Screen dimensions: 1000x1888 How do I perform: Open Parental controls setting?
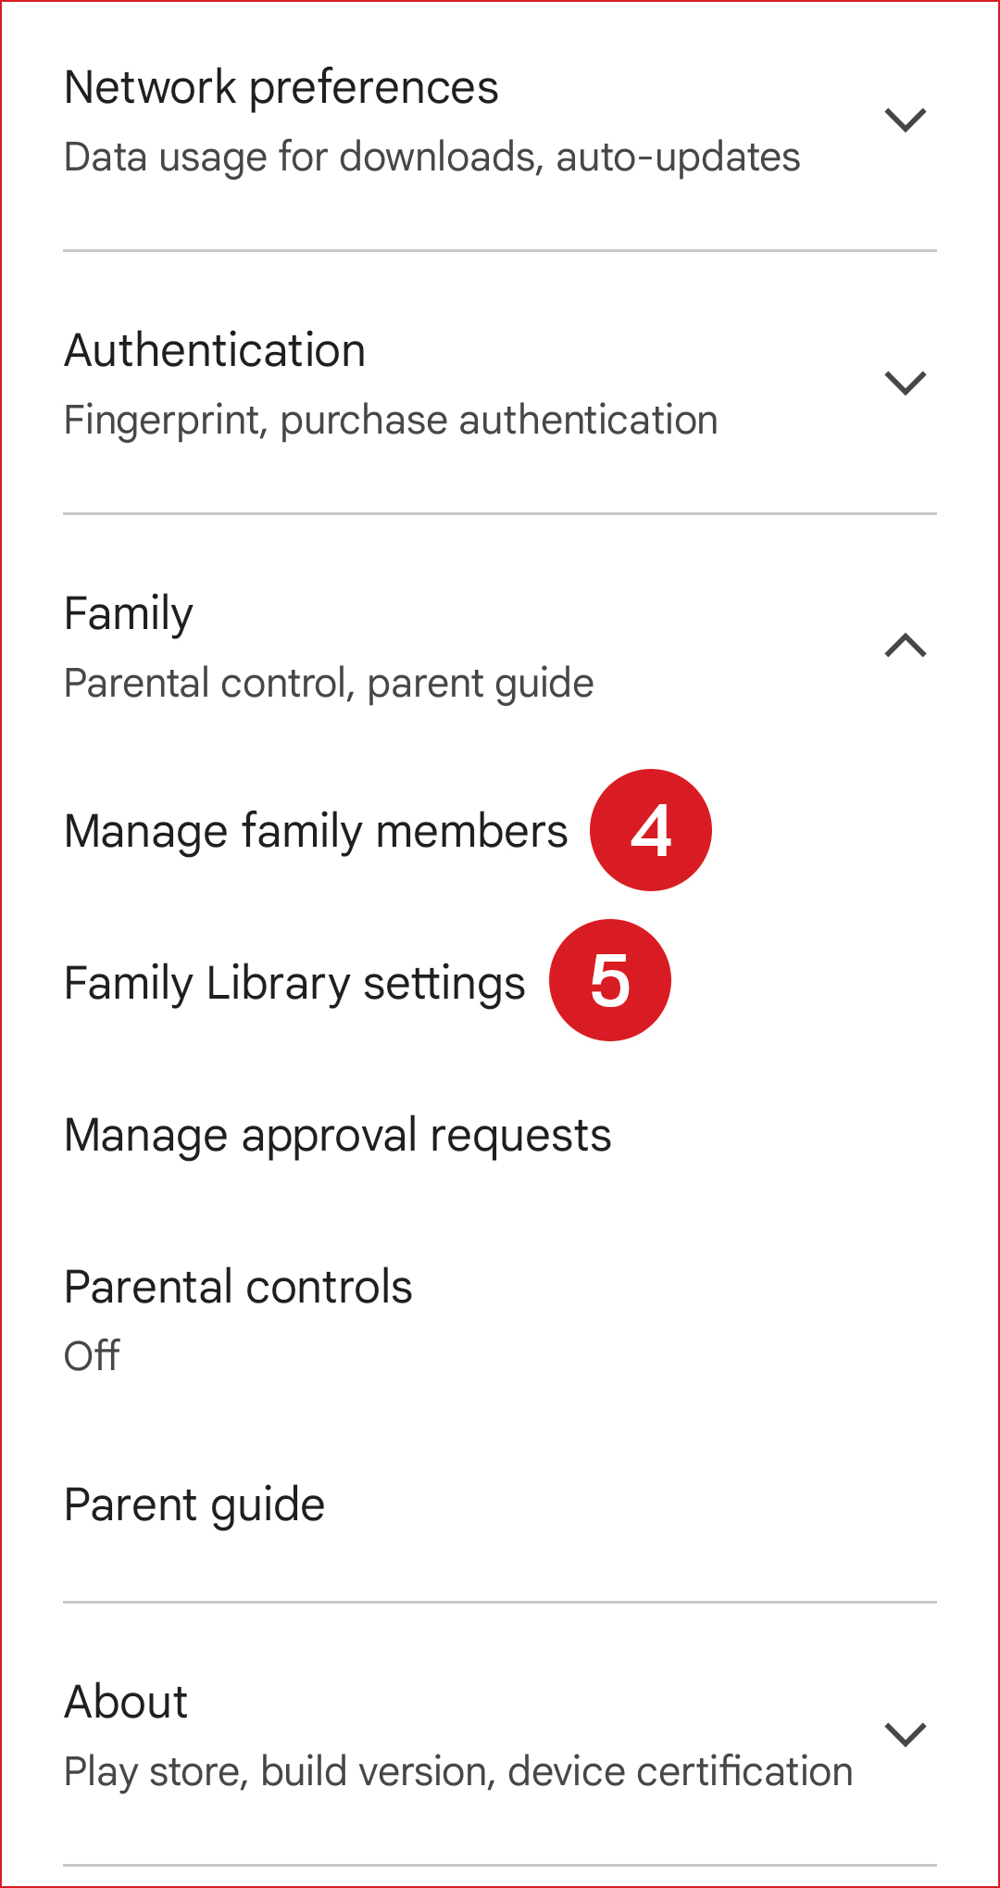[x=238, y=1287]
